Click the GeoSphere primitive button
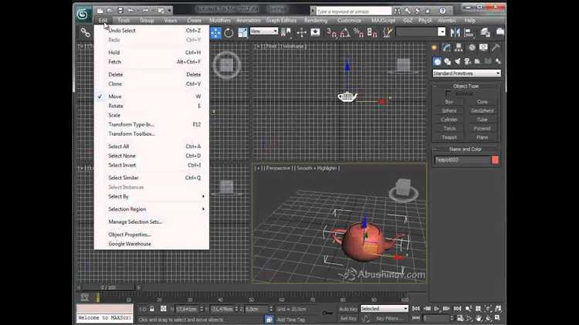579x325 pixels. click(482, 111)
